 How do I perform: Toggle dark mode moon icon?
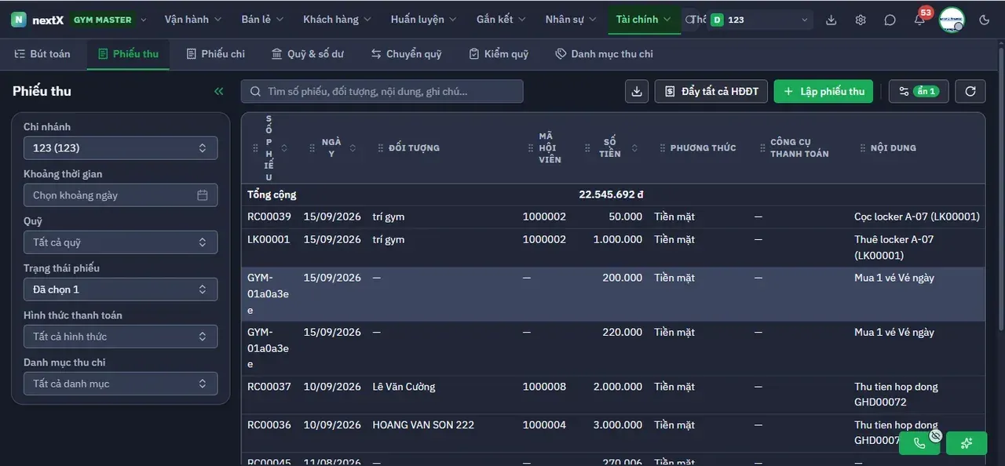tap(985, 20)
